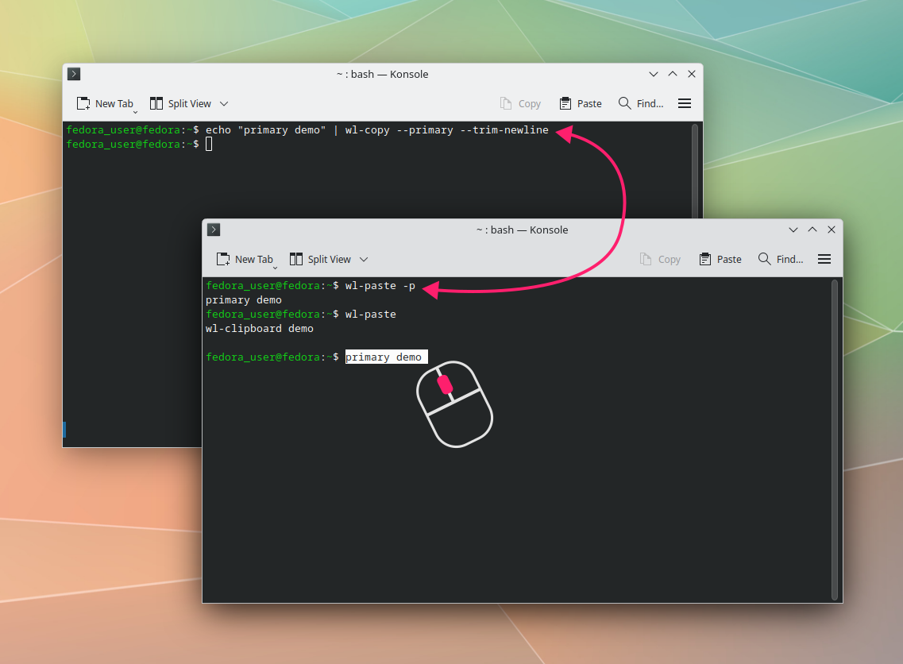Click terminal app icon in front Konsole title bar
Screen dimensions: 903x664
pos(214,230)
